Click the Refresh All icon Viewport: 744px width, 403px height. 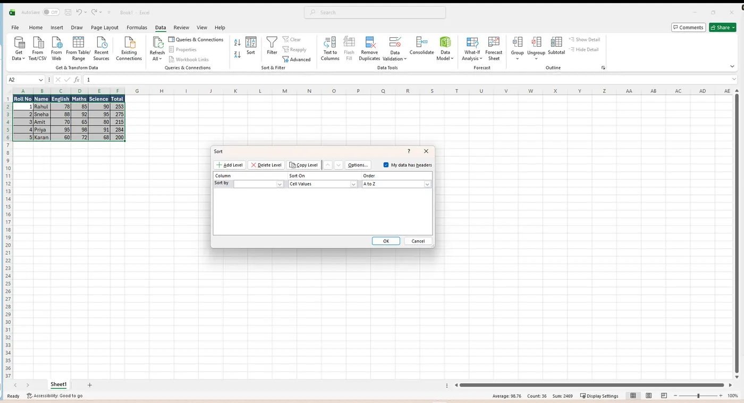pos(157,44)
